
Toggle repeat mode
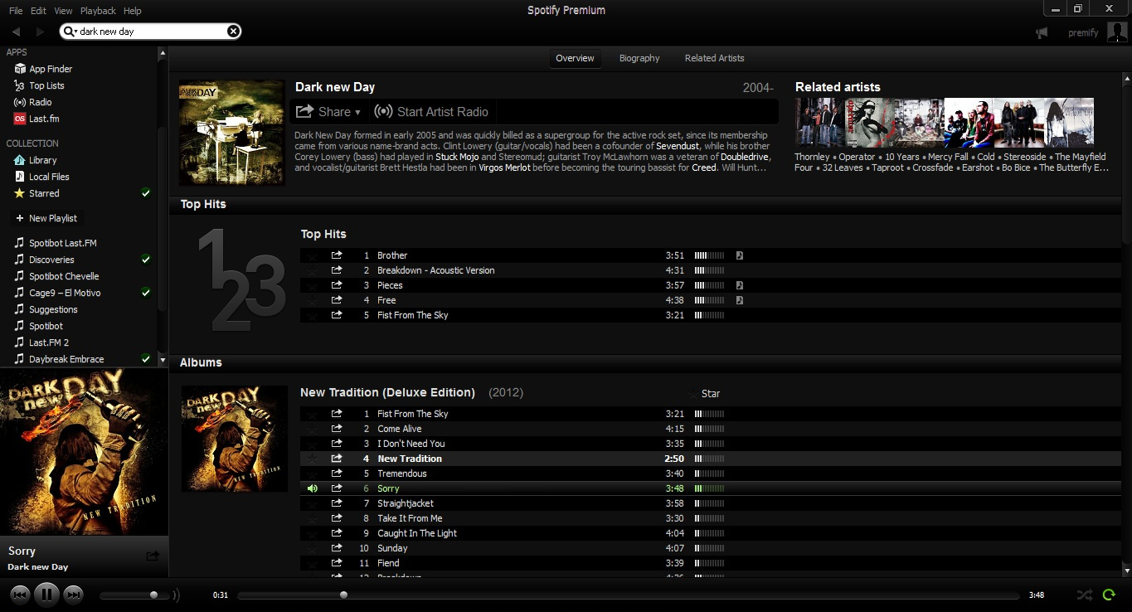(1109, 595)
